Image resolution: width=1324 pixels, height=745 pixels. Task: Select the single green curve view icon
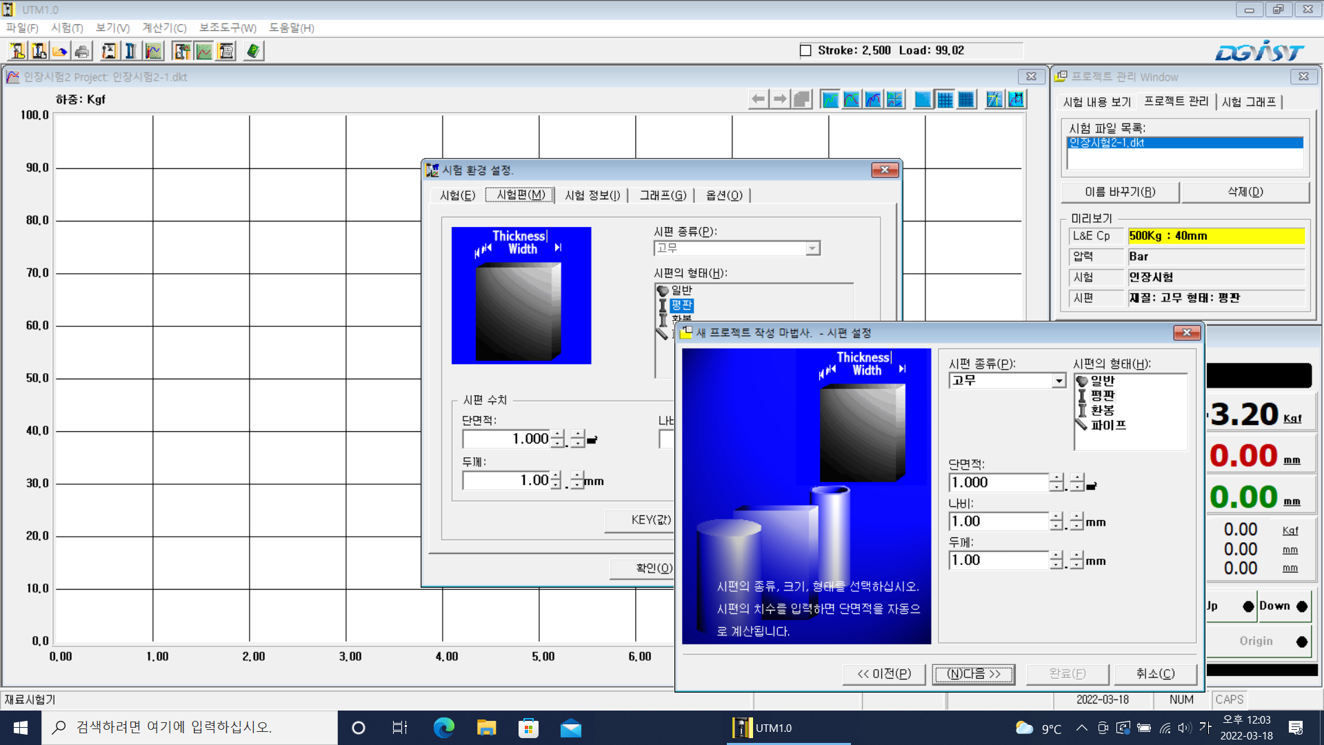[830, 99]
